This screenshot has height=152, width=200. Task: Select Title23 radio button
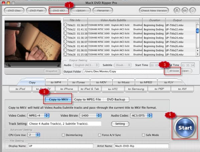coord(65,33)
